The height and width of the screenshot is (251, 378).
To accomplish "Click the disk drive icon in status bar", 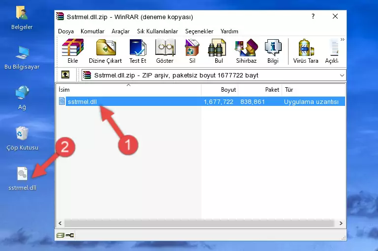I will (60, 235).
